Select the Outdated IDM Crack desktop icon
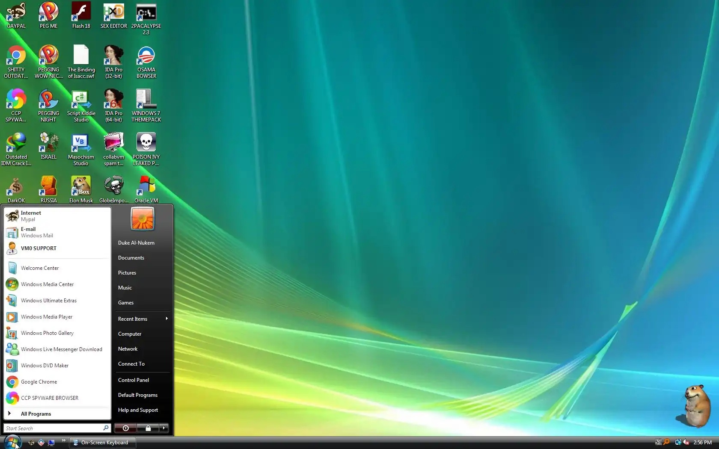The height and width of the screenshot is (449, 719). click(16, 149)
